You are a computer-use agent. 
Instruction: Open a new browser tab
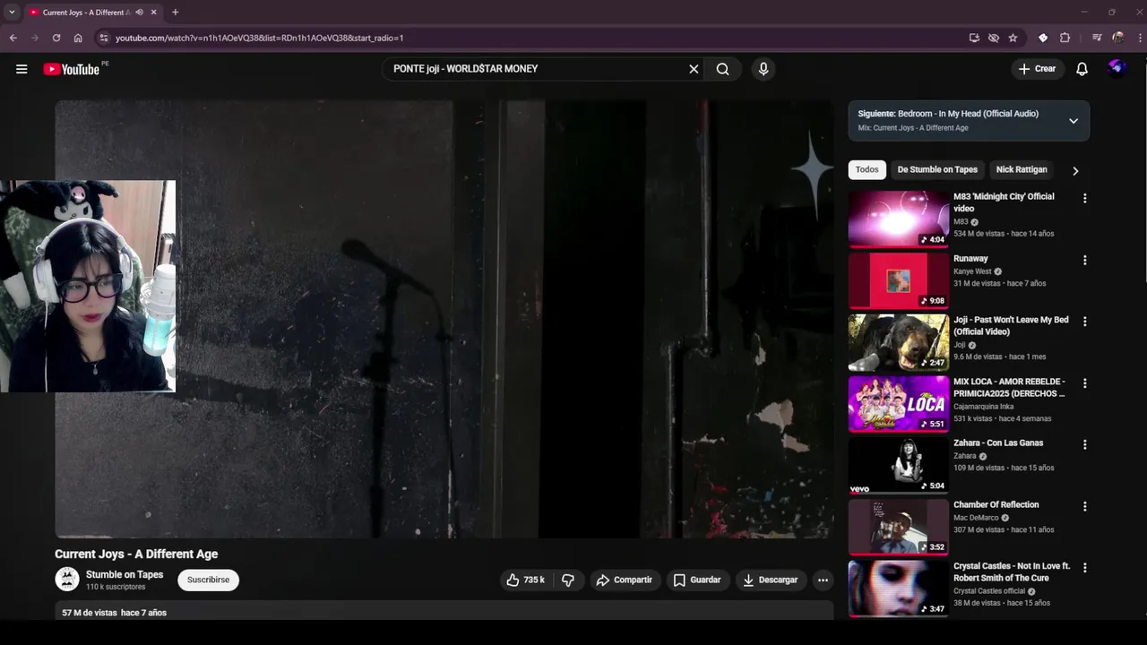coord(175,13)
